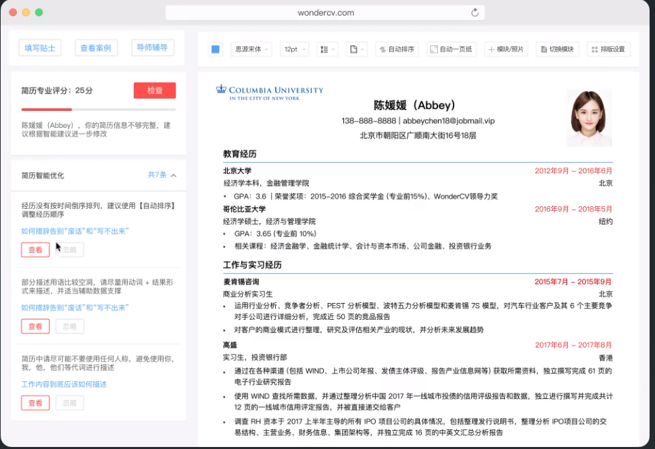Click the date 2015年7月 – 2015年9月

pyautogui.click(x=573, y=282)
